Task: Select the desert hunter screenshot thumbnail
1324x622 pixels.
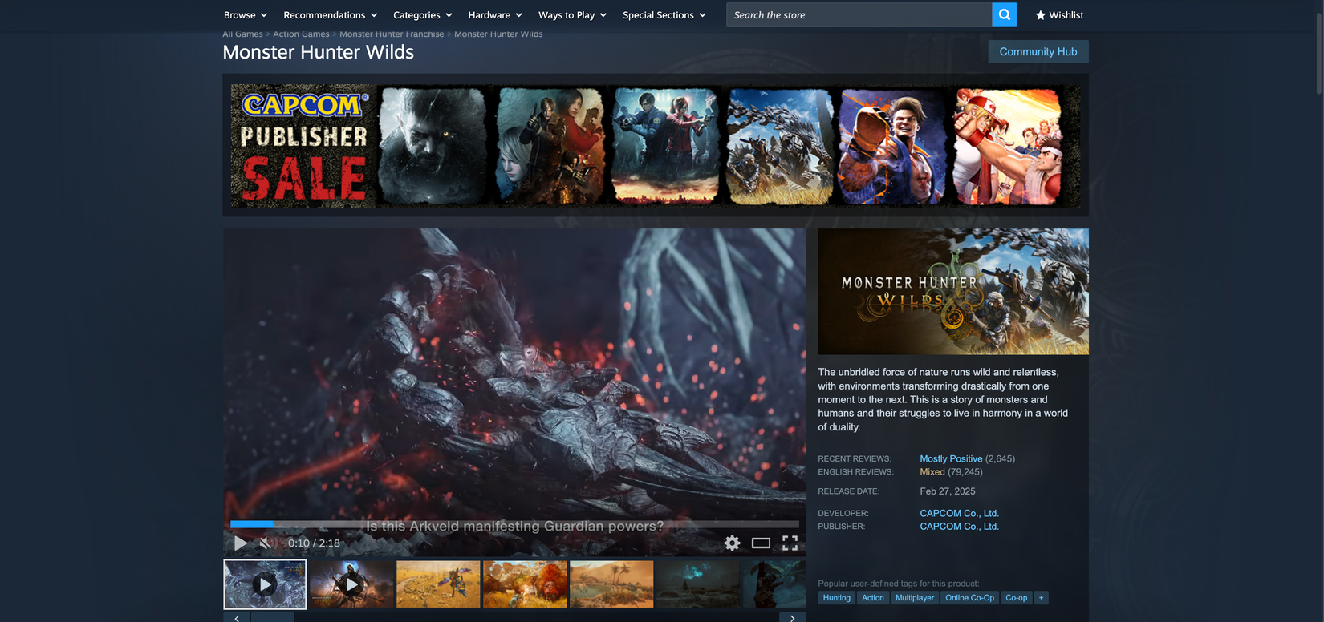Action: pos(438,584)
